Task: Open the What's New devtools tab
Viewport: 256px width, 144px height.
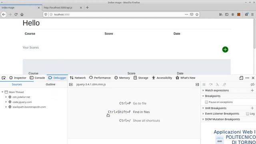Action: [x=186, y=78]
